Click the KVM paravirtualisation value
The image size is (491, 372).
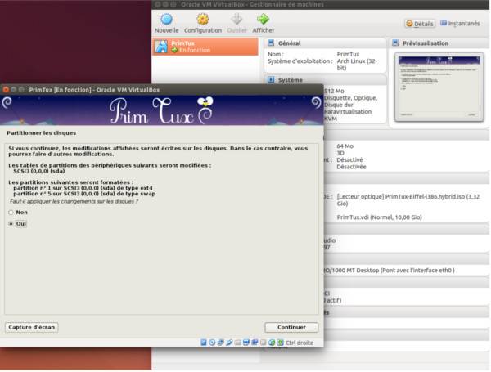[331, 119]
